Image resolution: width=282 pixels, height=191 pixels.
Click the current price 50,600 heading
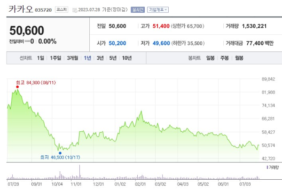point(27,30)
